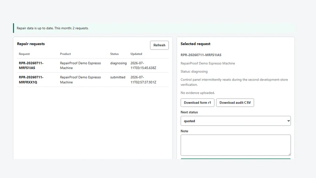The image size is (316, 178).
Task: Click product name in the submitted row
Action: click(x=81, y=80)
